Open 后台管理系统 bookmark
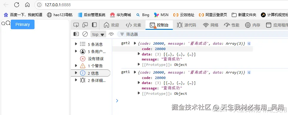Viewport: 288px width, 115px height. click(91, 15)
